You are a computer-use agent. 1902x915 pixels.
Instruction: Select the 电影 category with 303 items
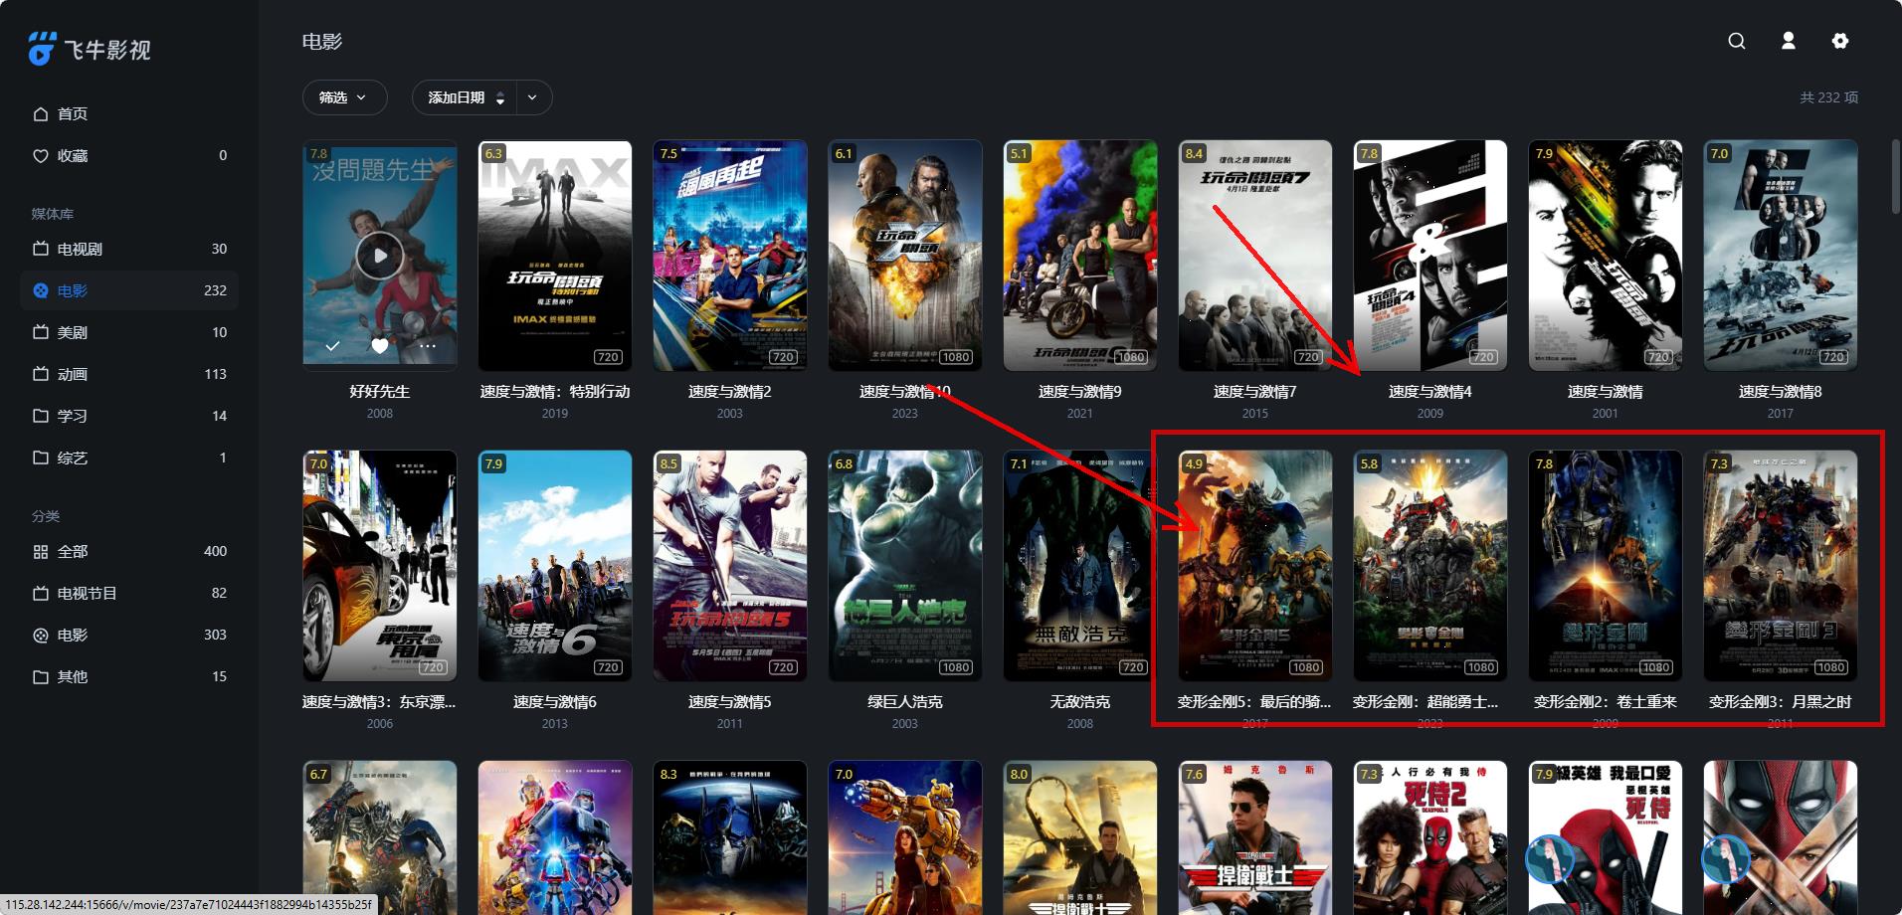pos(129,635)
